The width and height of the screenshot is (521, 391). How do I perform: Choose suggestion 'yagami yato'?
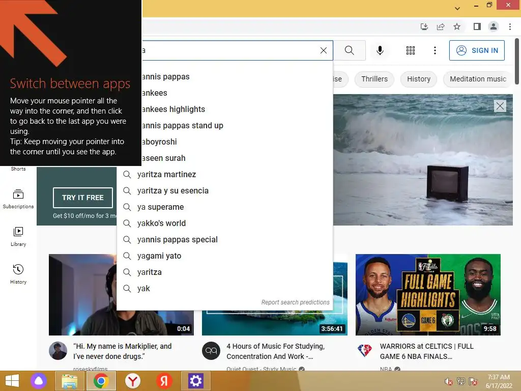click(224, 256)
